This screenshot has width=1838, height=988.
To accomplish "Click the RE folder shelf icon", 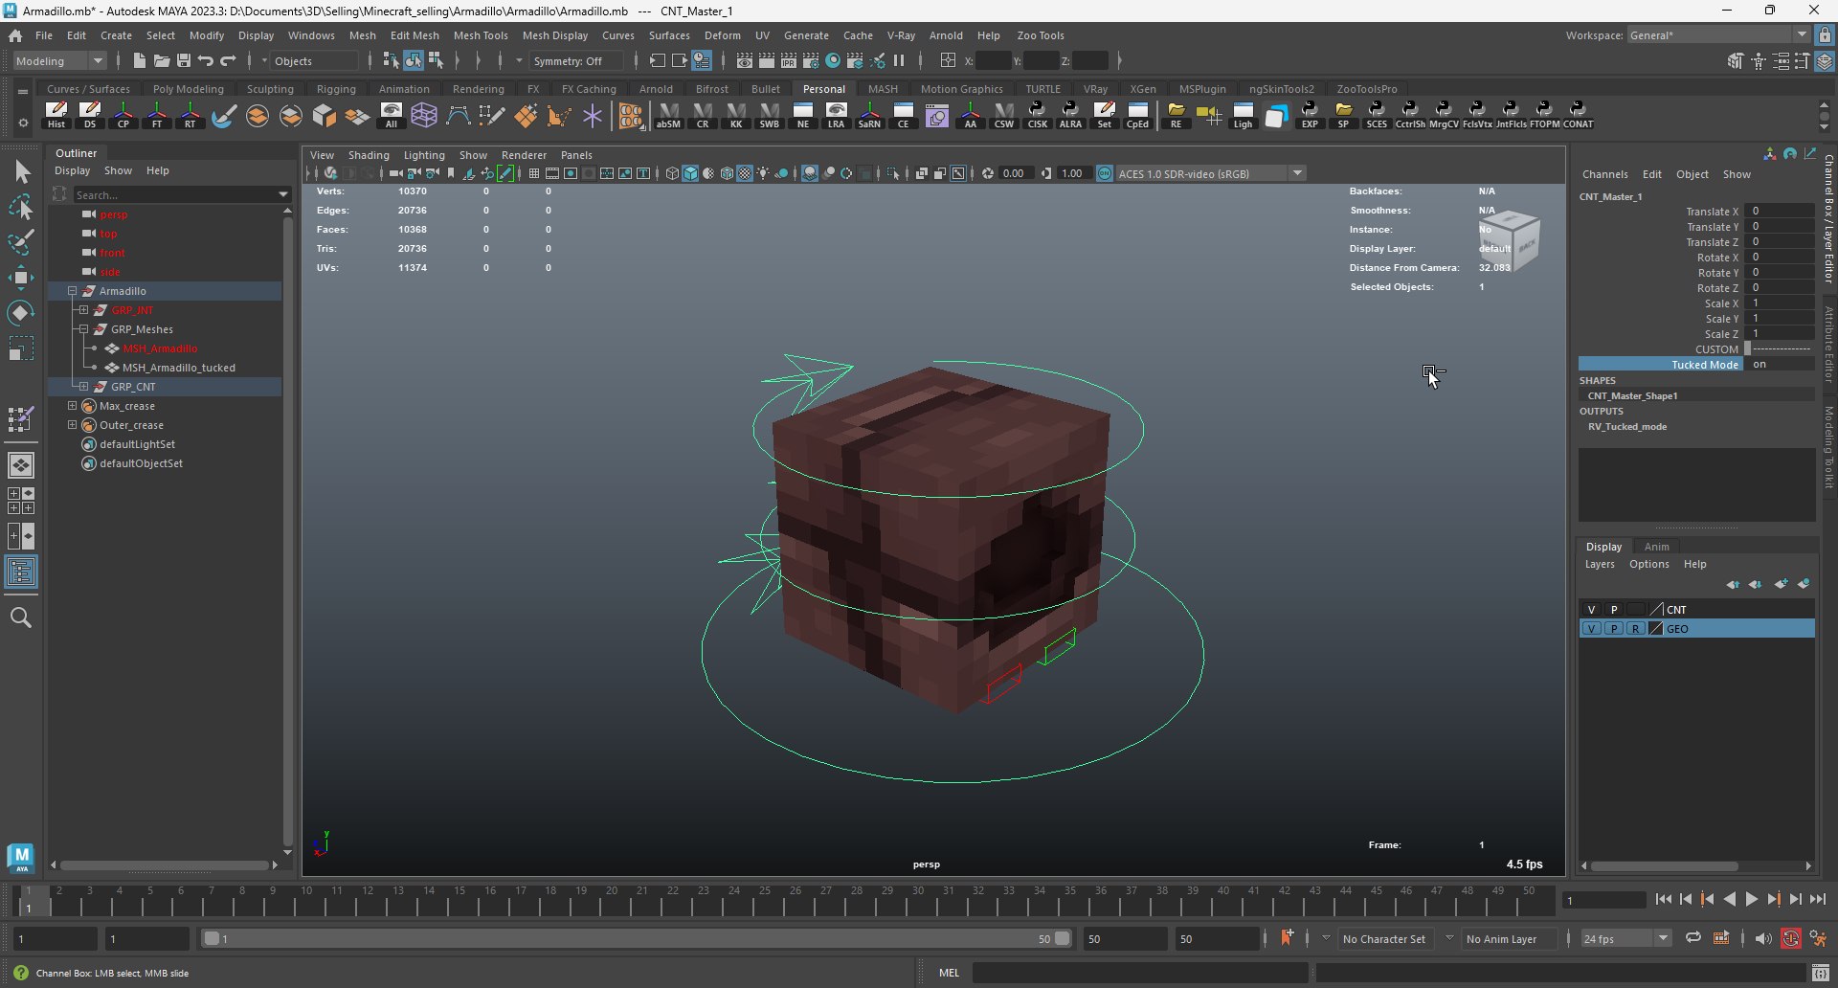I will click(x=1176, y=115).
